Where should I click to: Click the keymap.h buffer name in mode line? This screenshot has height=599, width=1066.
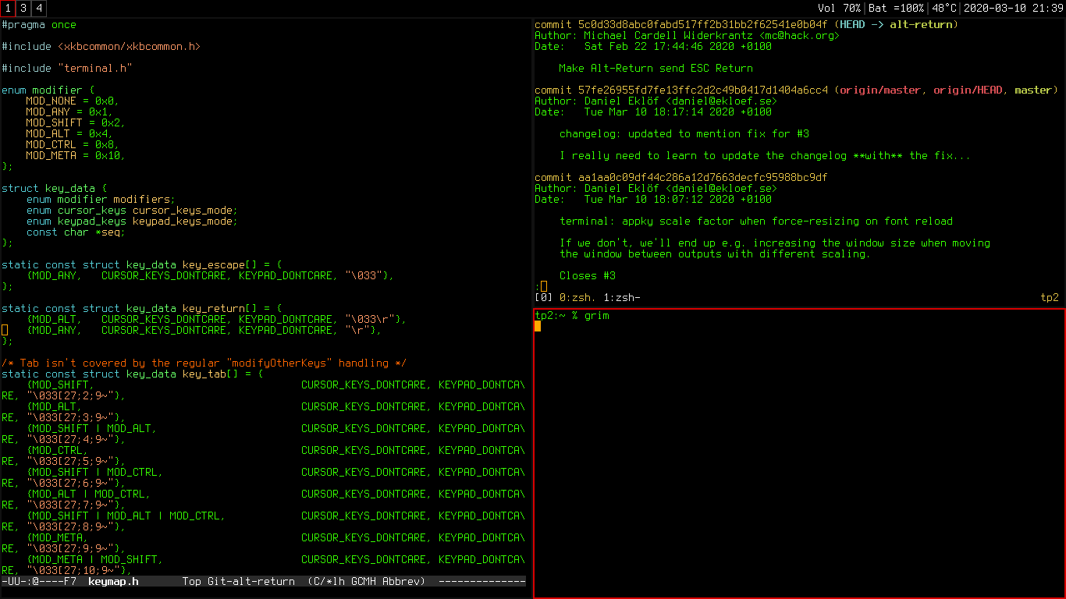[113, 581]
